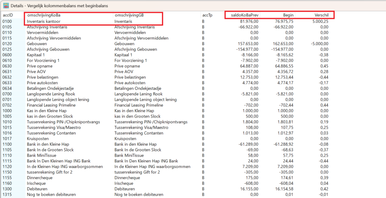Sort by the Begin column header
386x198 pixels.
coord(288,15)
